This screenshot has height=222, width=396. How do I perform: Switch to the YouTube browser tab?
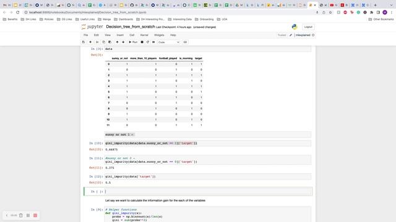point(334,5)
